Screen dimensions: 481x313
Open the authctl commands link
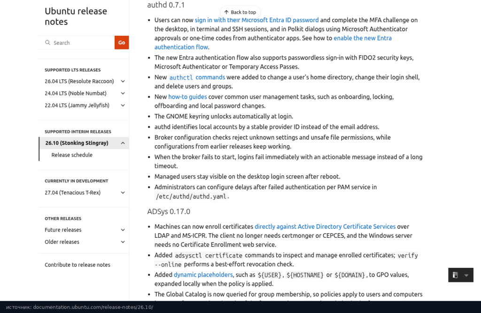click(197, 78)
